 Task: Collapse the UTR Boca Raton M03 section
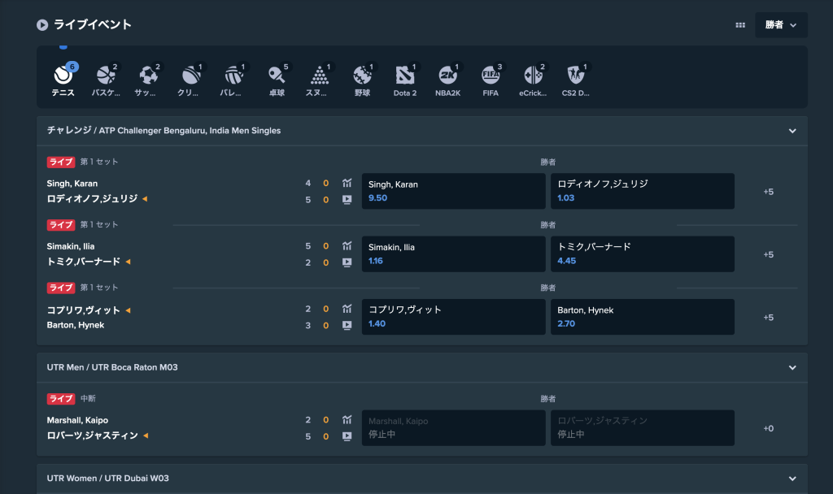point(792,368)
